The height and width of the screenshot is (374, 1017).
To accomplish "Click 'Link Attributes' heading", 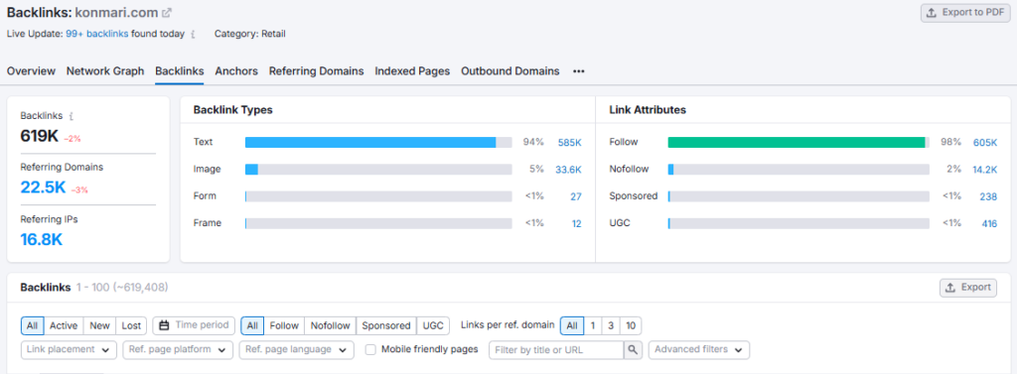I will (648, 110).
